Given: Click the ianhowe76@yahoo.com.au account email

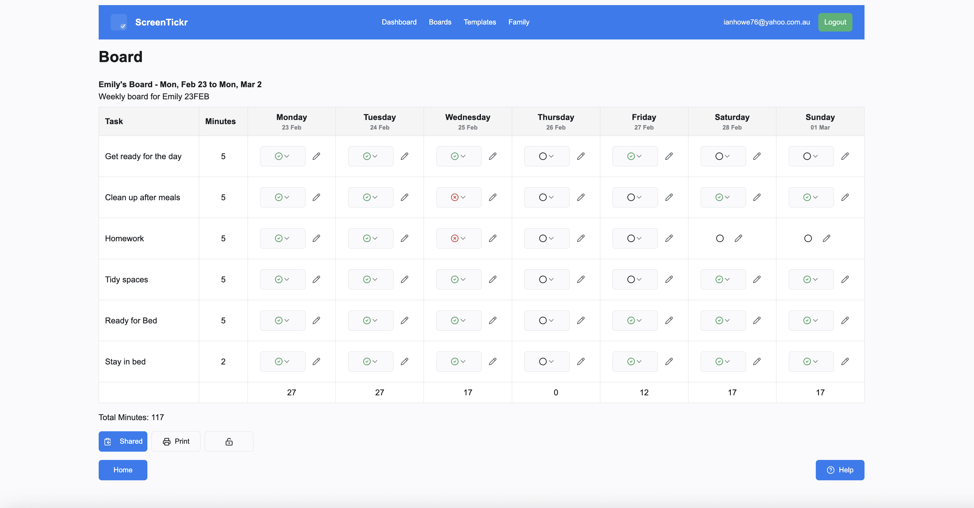Looking at the screenshot, I should pos(766,22).
